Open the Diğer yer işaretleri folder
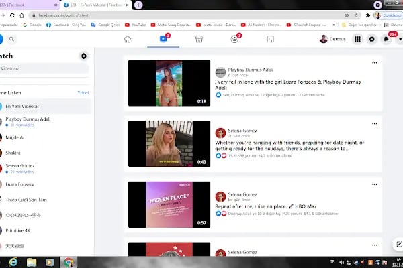This screenshot has width=403, height=268. tap(359, 25)
